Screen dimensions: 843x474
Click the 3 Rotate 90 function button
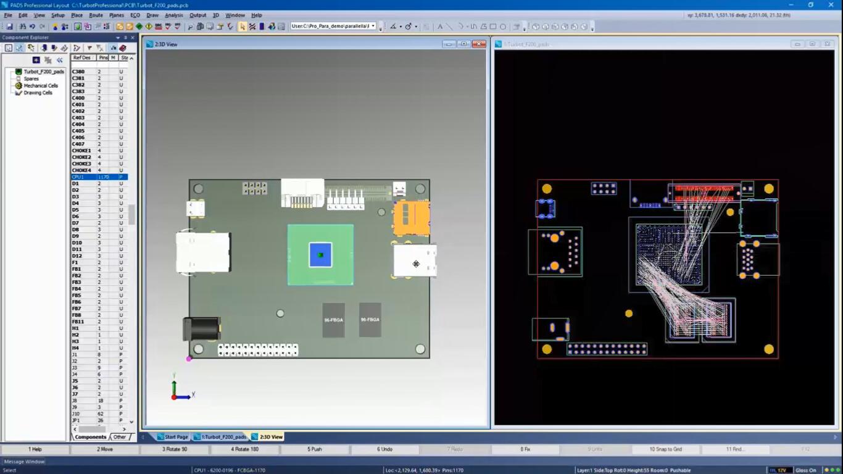[175, 449]
